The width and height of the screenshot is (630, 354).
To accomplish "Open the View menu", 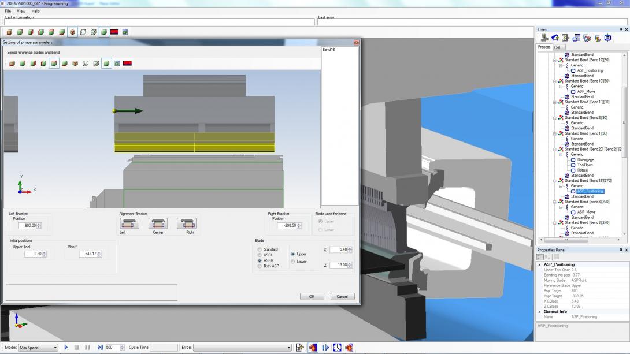I will click(21, 11).
